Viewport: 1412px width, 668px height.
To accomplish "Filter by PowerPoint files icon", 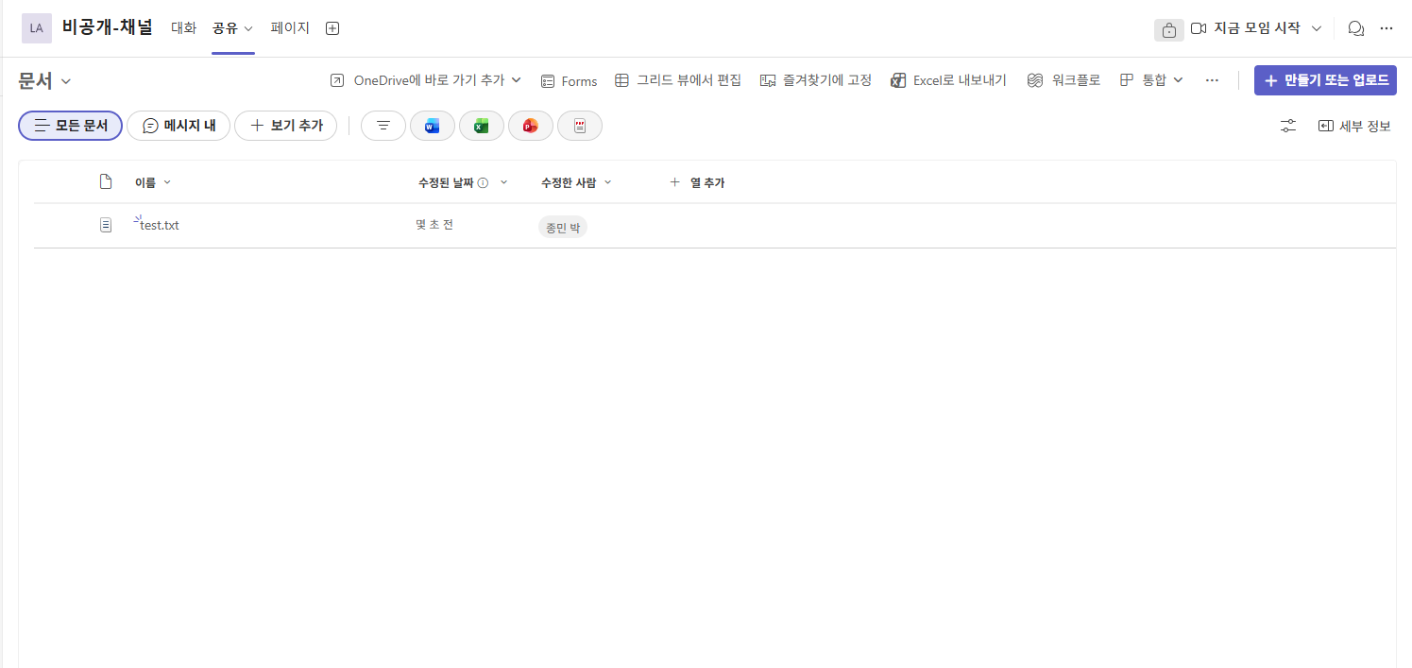I will [x=531, y=126].
